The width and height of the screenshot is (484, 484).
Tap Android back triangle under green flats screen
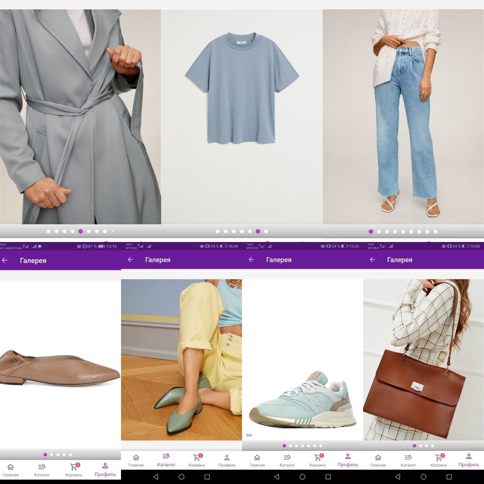pyautogui.click(x=156, y=477)
